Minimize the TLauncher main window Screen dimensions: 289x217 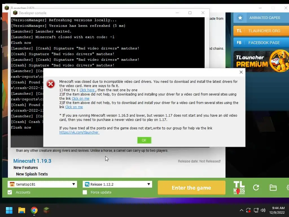point(260,8)
